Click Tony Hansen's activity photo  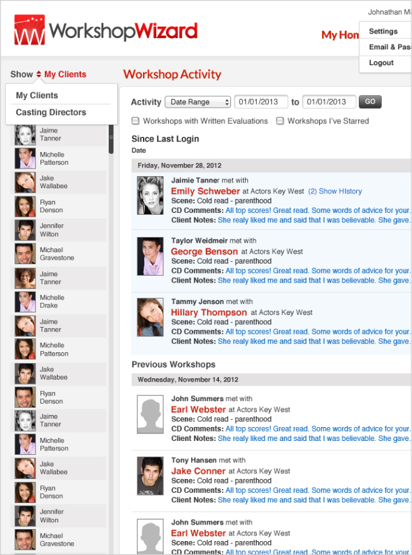(150, 476)
